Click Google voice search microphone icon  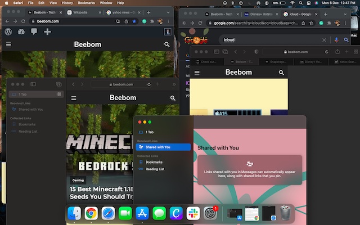(x=336, y=40)
